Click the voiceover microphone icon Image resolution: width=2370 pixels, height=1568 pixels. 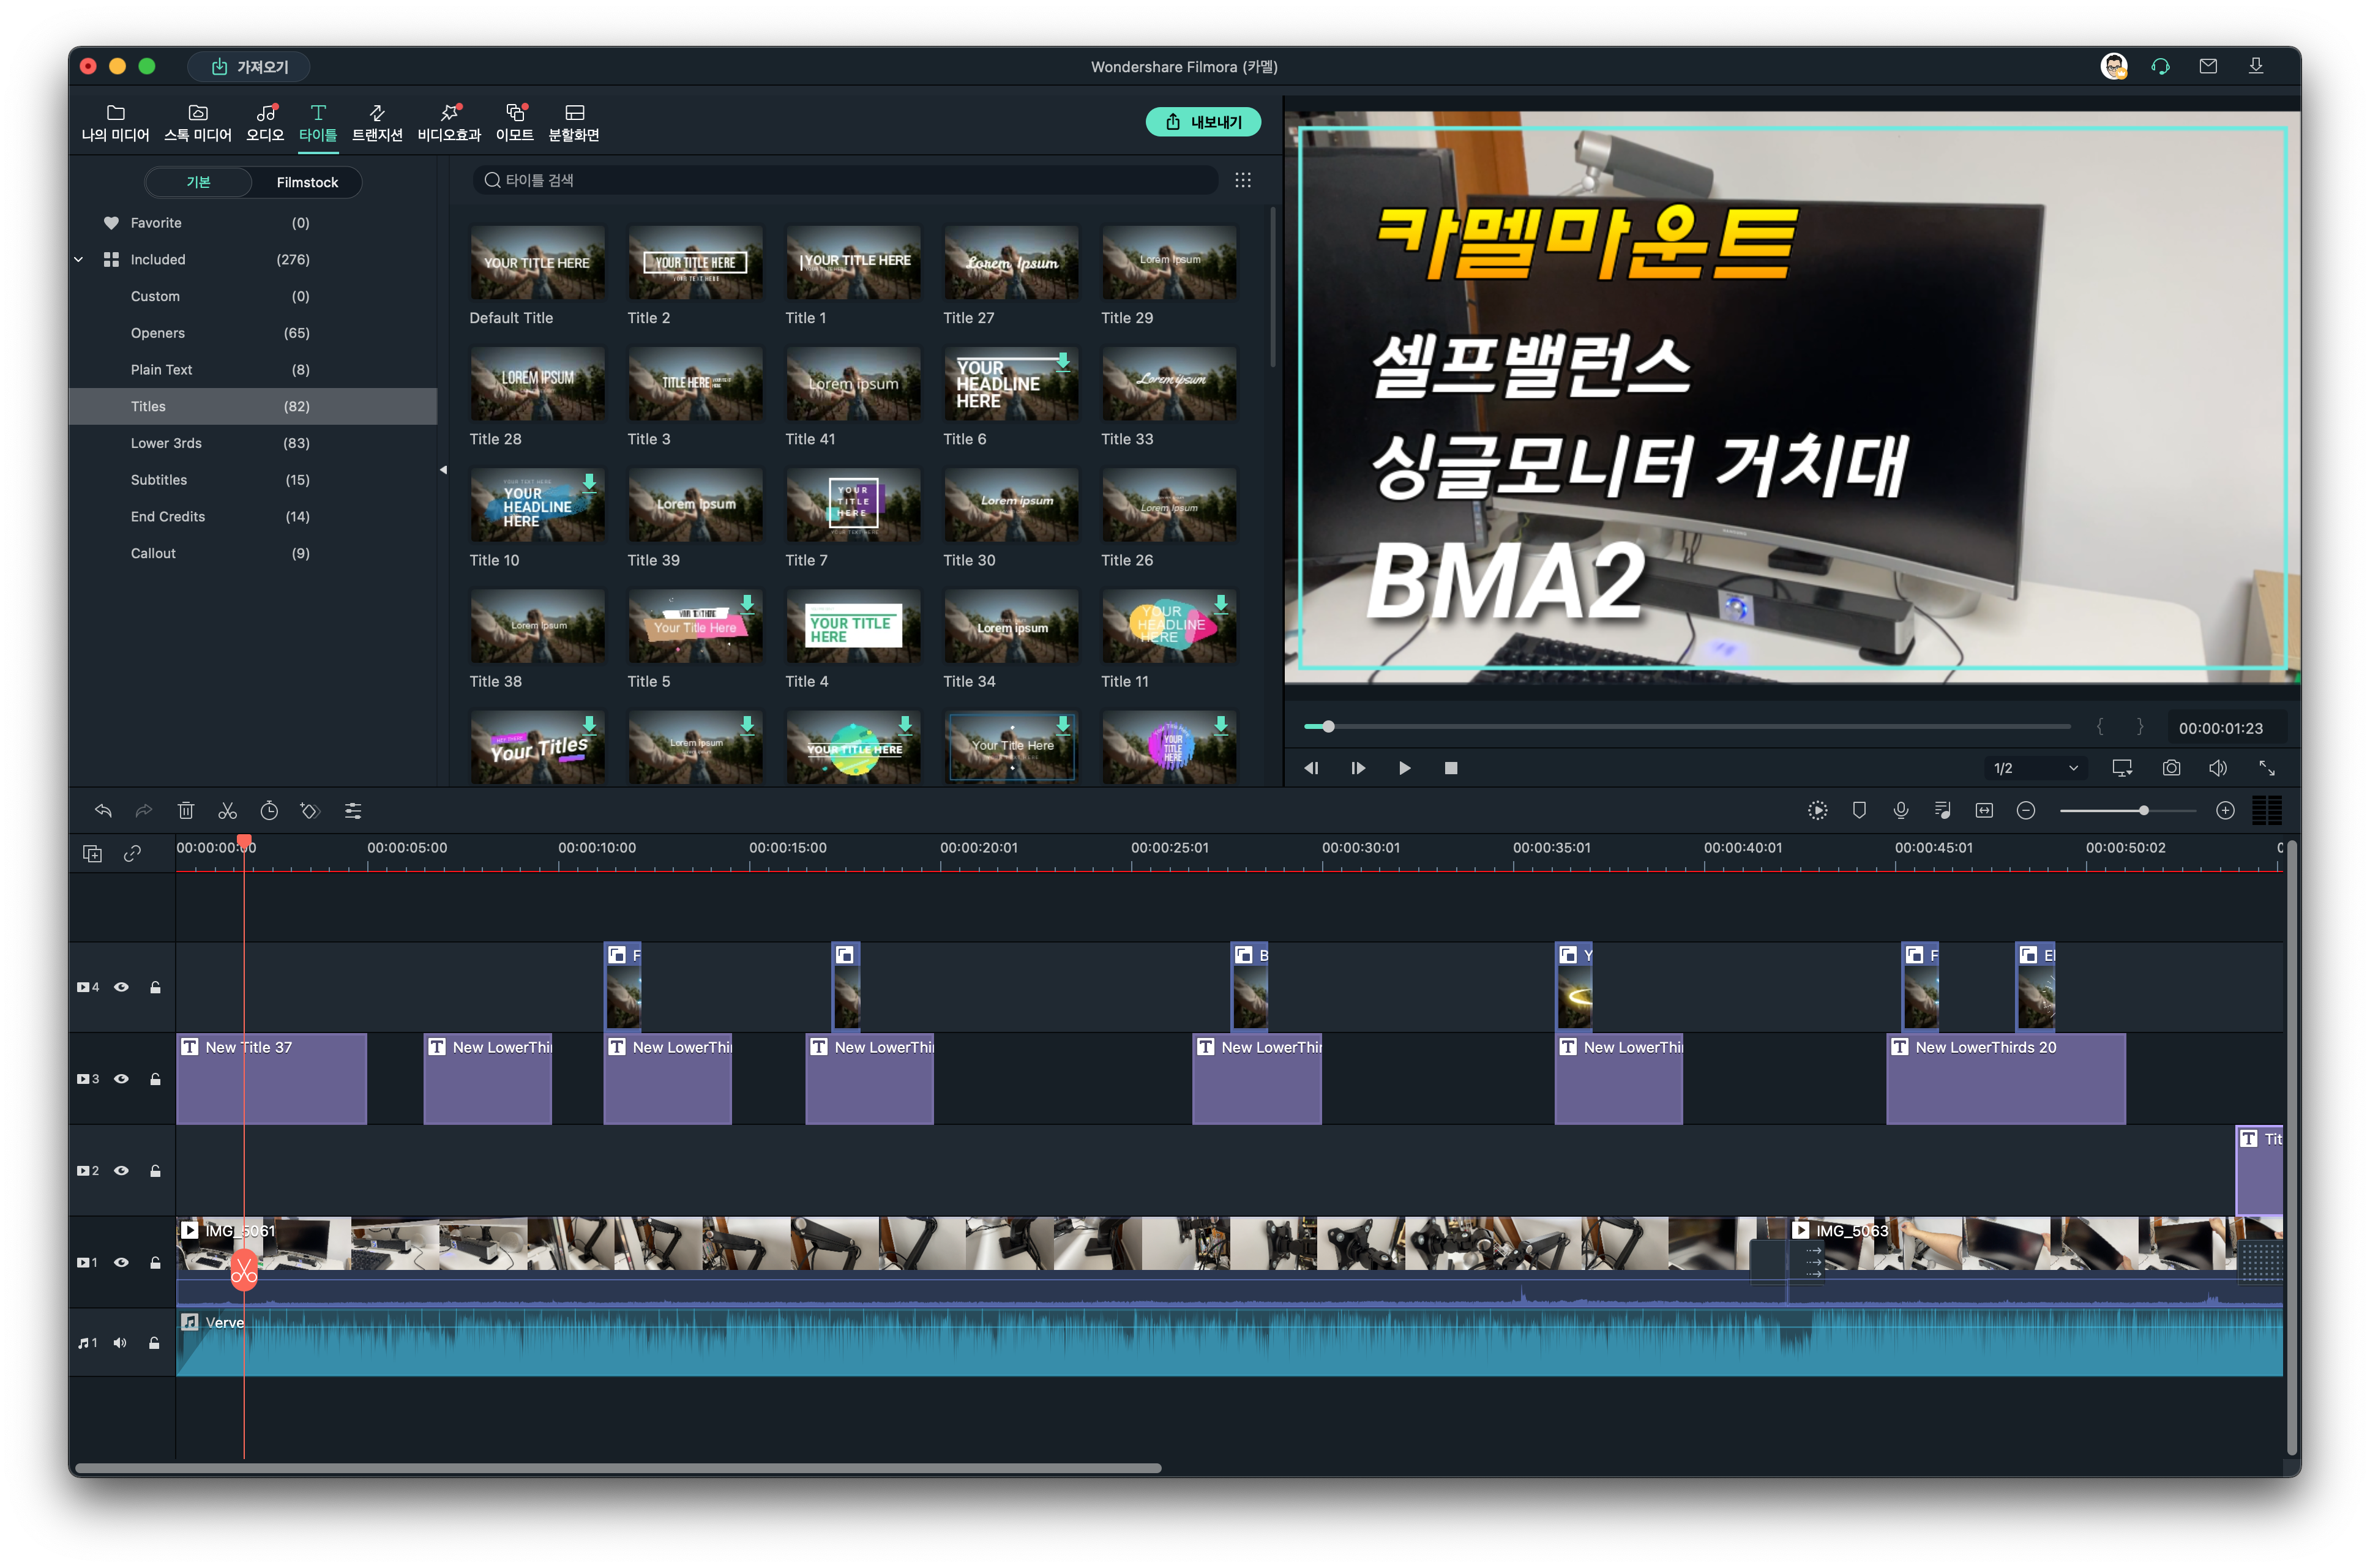click(x=1900, y=811)
